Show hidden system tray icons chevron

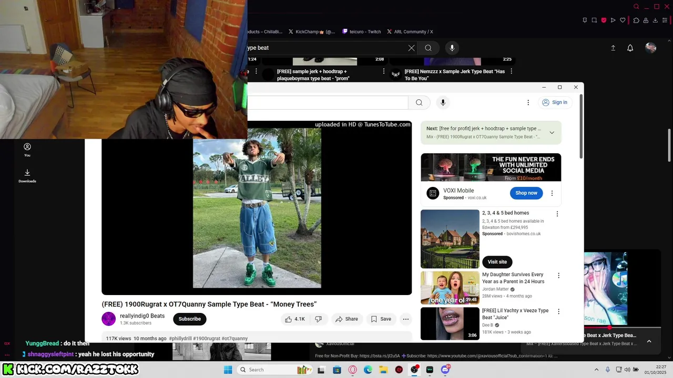coord(596,370)
